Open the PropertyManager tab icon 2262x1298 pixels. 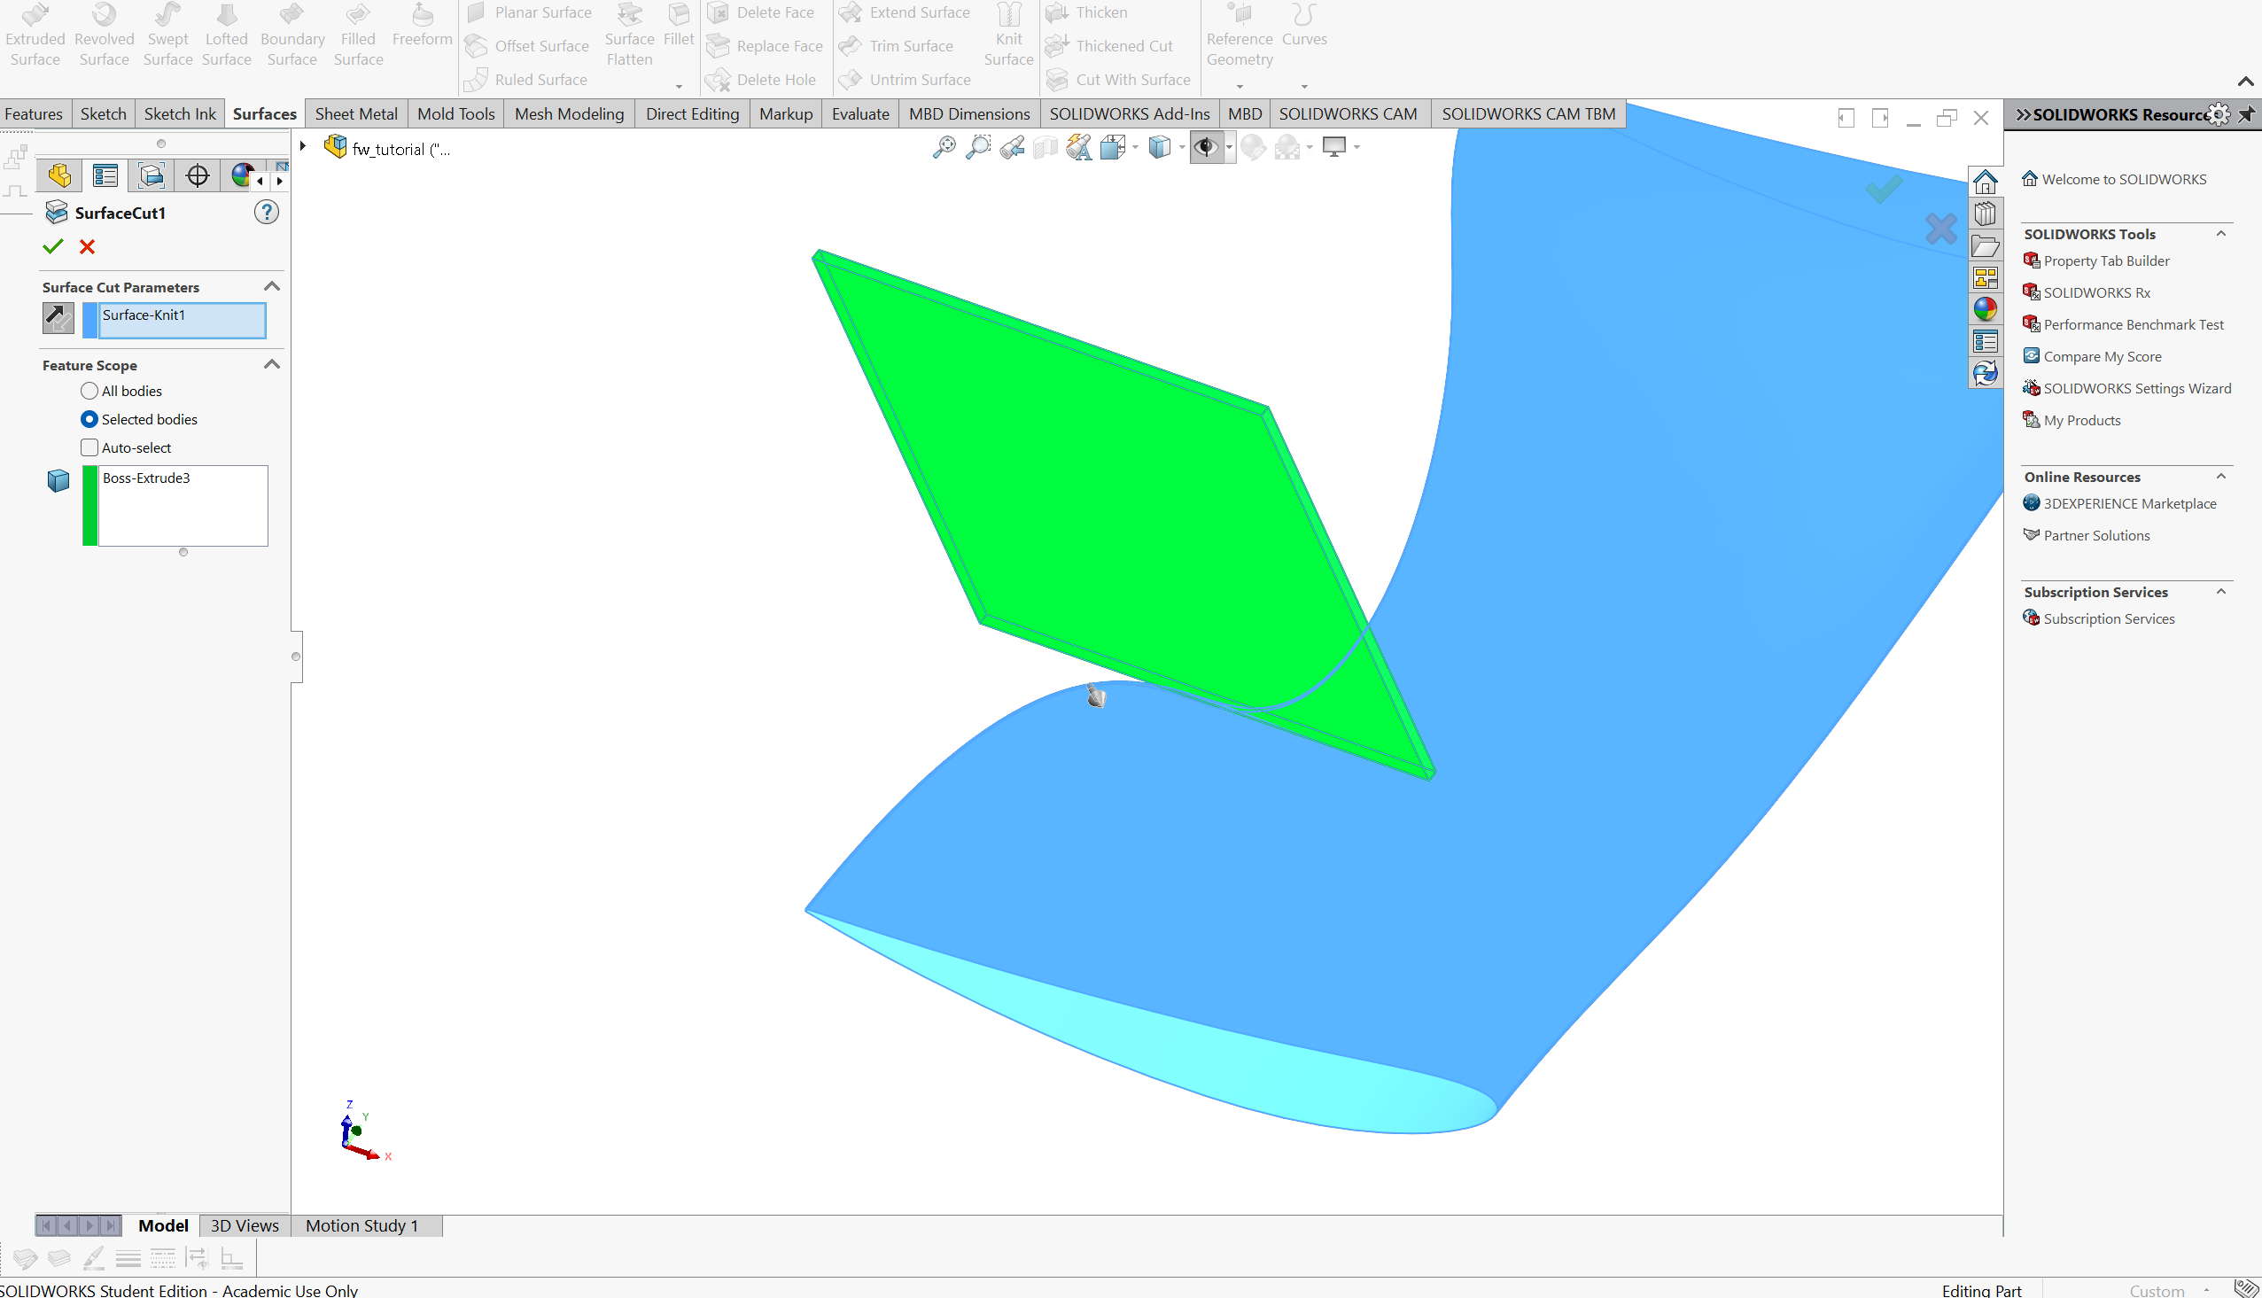(x=105, y=175)
